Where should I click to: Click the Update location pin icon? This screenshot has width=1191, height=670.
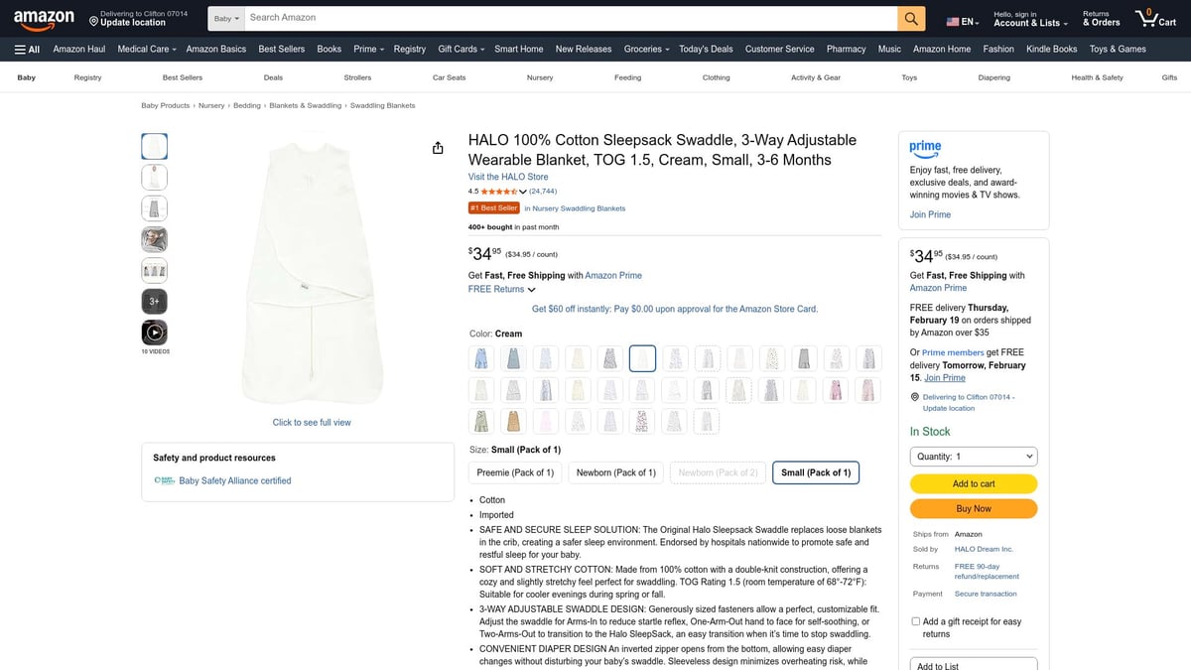[93, 21]
